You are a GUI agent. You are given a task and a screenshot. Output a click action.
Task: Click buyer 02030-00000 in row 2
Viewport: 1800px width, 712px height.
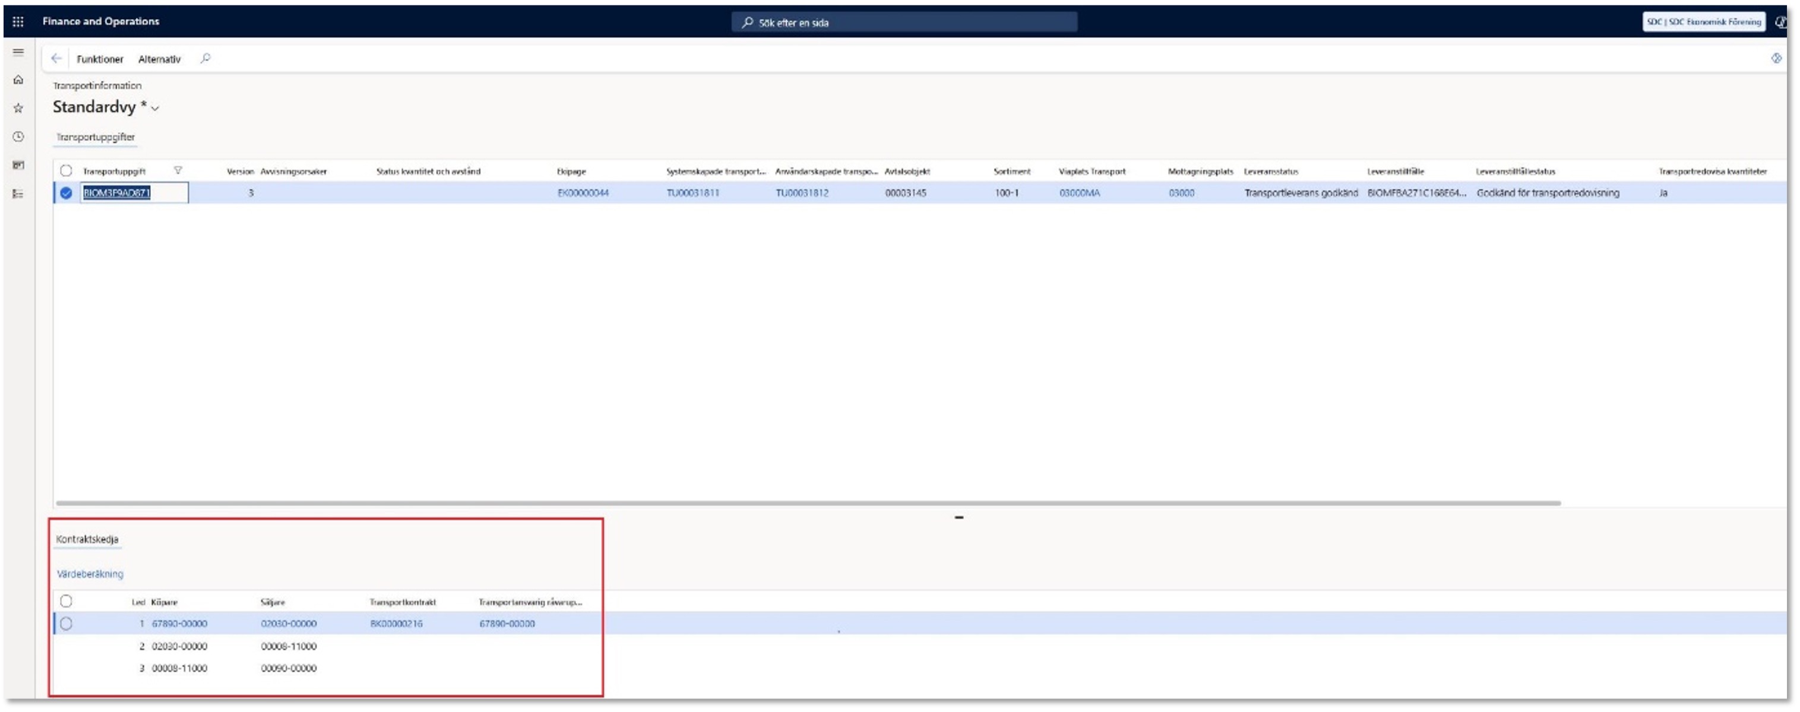pos(179,647)
